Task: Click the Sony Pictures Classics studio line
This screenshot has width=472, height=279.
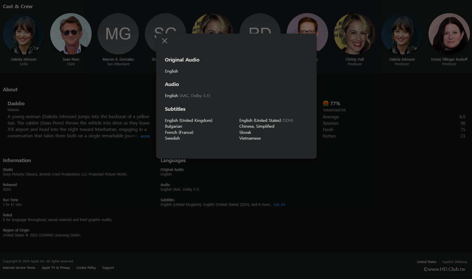Action: point(65,174)
